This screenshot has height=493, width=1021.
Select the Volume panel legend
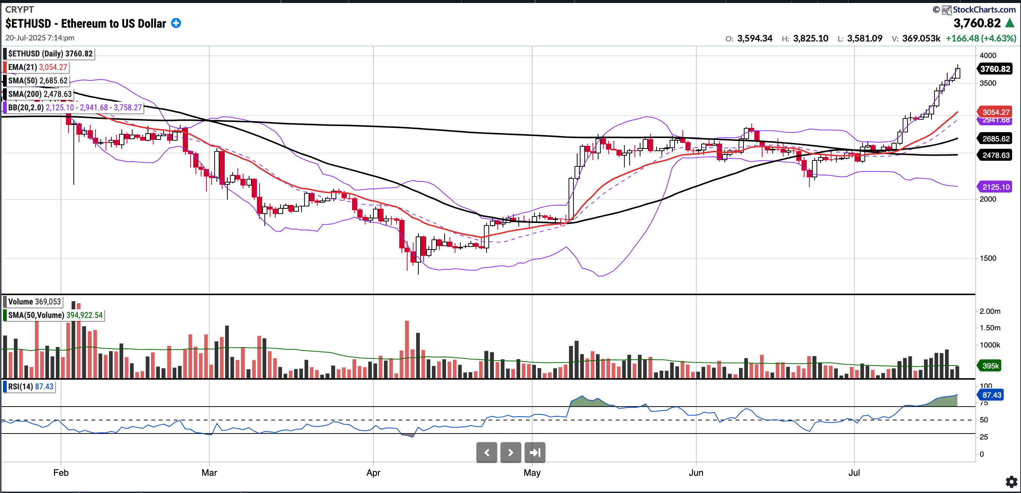point(33,302)
